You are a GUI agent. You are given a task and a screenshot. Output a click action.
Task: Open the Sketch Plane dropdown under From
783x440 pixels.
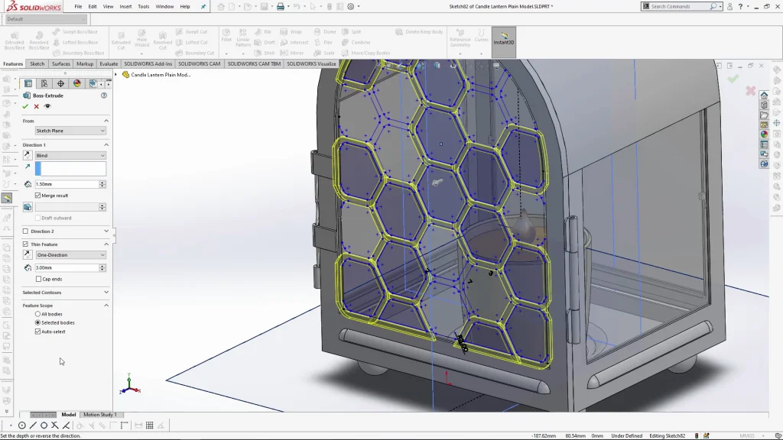pos(70,131)
